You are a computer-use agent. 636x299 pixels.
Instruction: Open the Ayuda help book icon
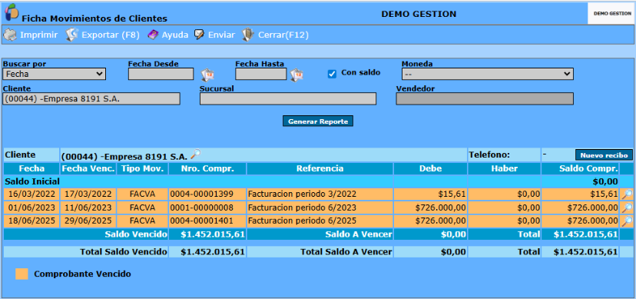(153, 35)
